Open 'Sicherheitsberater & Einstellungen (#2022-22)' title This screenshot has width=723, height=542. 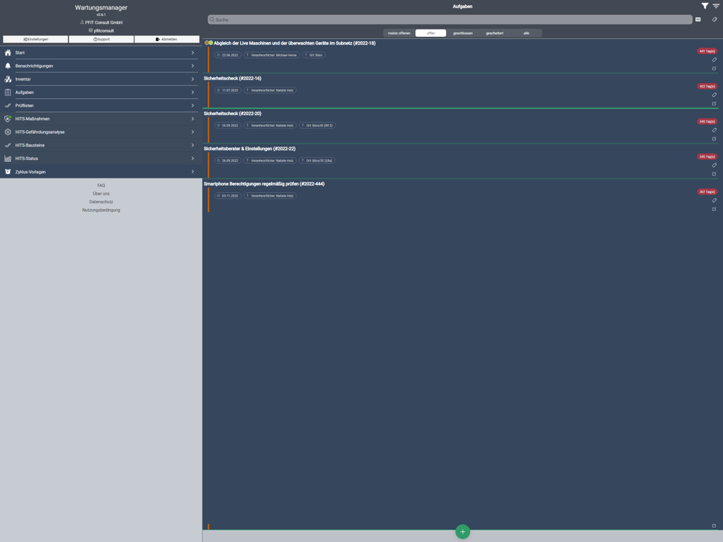(249, 149)
